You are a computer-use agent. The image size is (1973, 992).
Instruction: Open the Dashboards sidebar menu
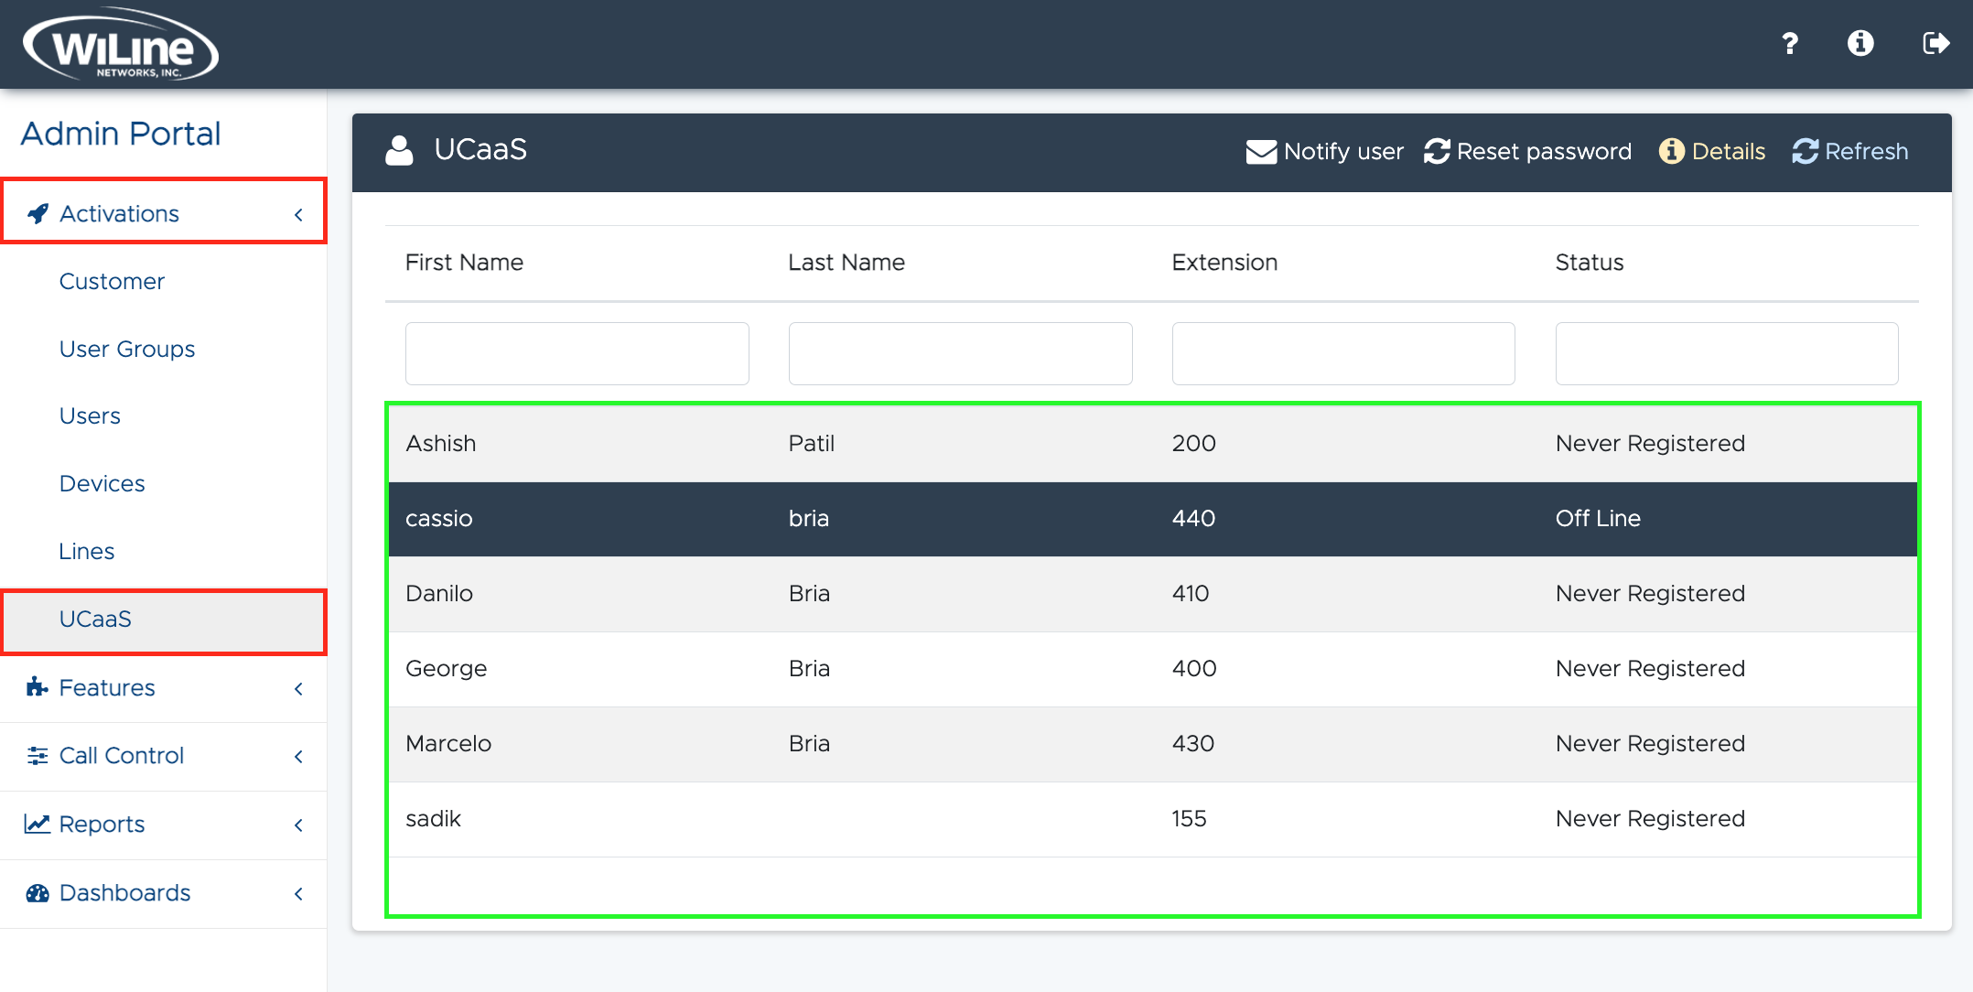(124, 893)
